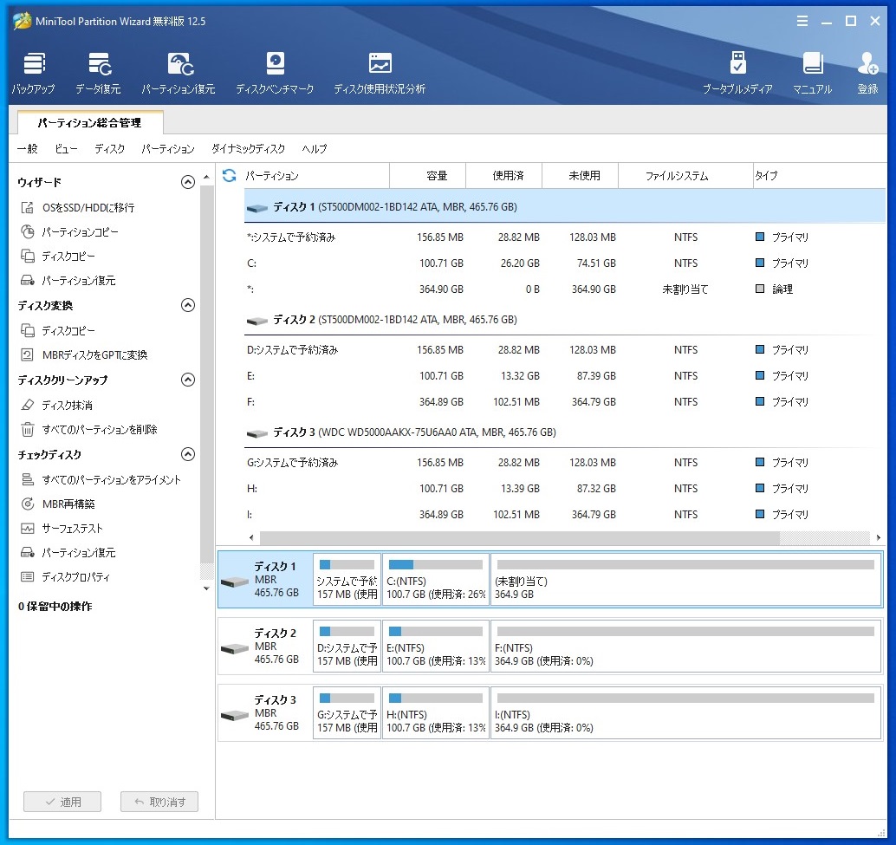
Task: Create ブータブルメディア
Action: 737,73
